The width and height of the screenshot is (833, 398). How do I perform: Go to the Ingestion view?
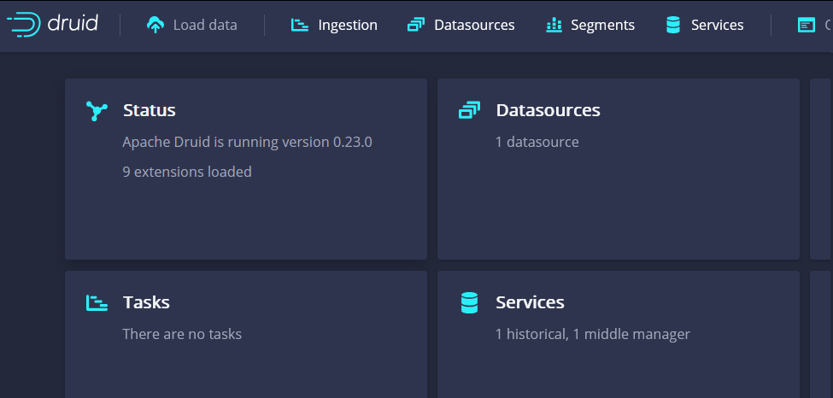348,25
